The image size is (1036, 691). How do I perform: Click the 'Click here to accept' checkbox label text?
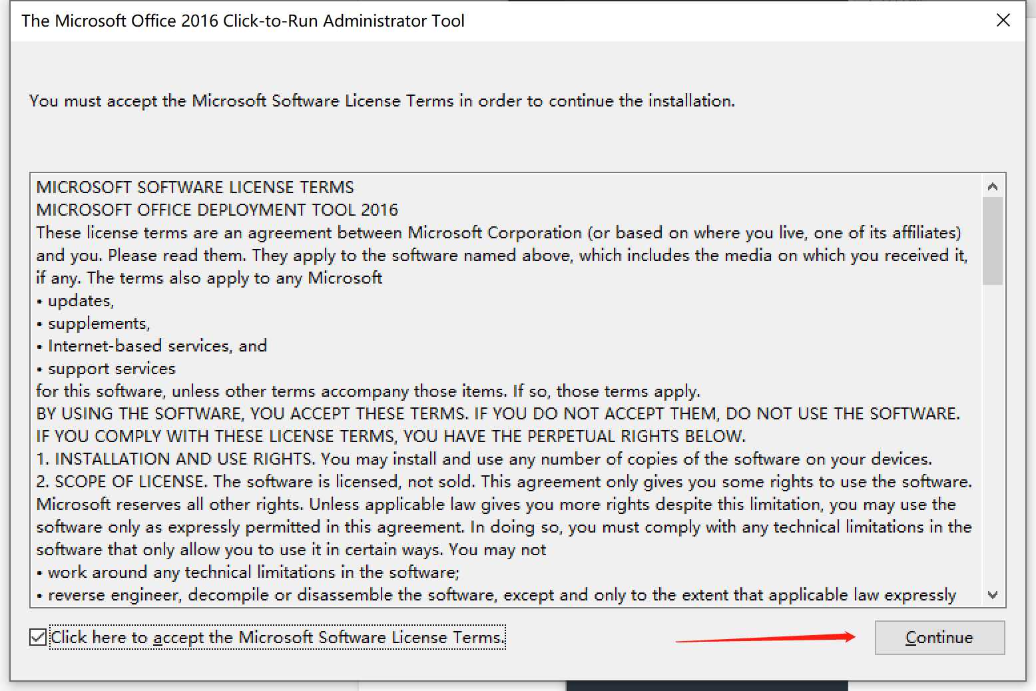[278, 637]
